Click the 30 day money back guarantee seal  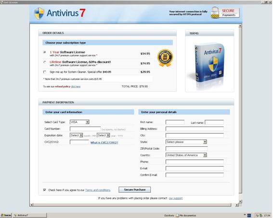pyautogui.click(x=165, y=58)
